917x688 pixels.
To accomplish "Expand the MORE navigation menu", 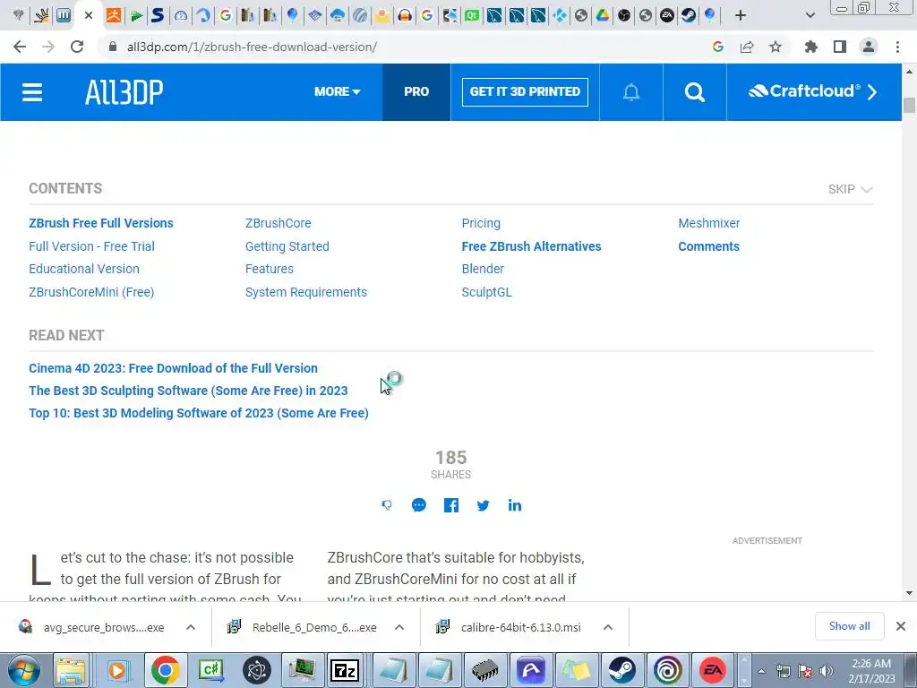I will [x=338, y=92].
